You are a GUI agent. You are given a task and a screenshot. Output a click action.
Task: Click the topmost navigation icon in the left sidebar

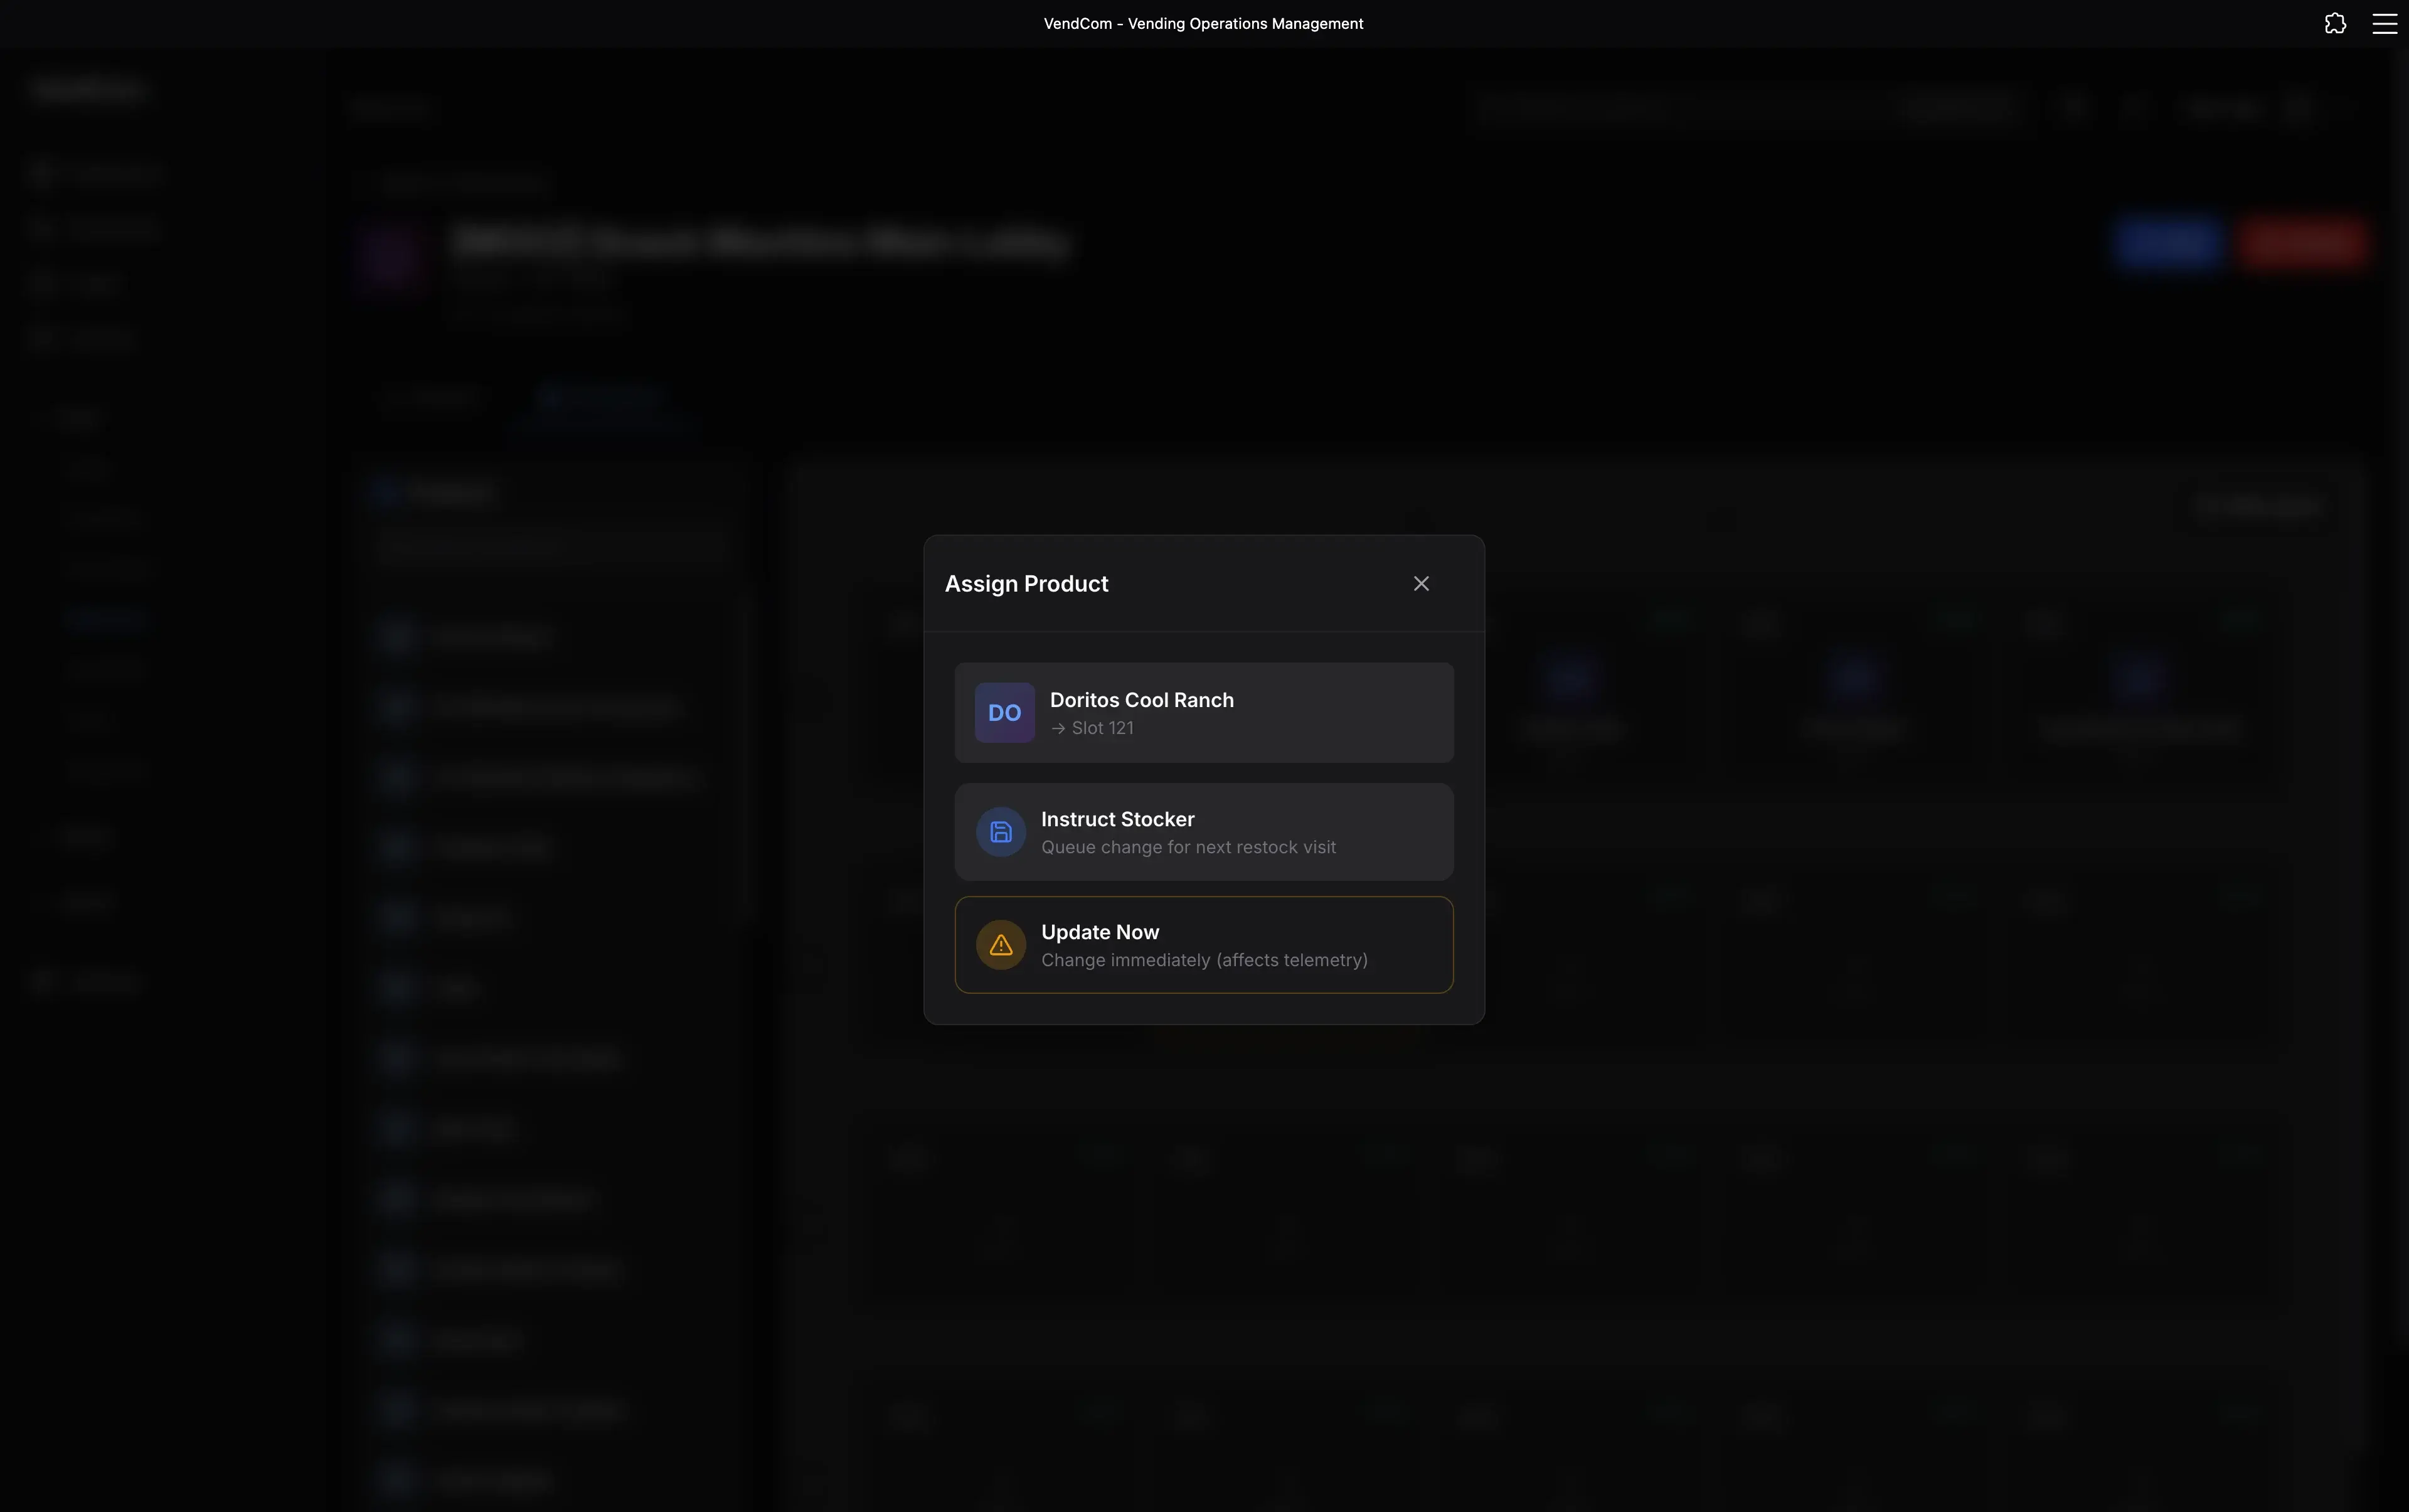point(44,172)
